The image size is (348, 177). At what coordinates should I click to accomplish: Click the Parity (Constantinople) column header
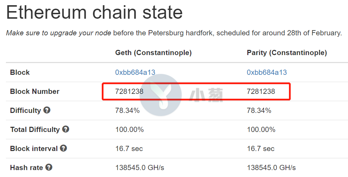tap(287, 53)
